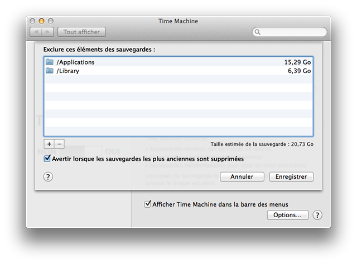Screen dimensions: 357x264
Task: Toggle the Avertir lorsque les sauvegardes checkbox
Action: point(47,159)
